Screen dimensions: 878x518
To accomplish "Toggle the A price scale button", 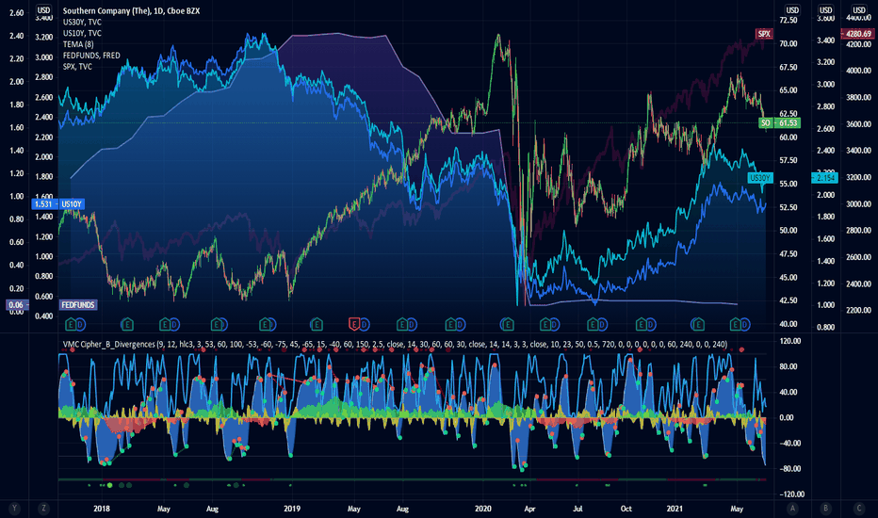I will (x=791, y=509).
